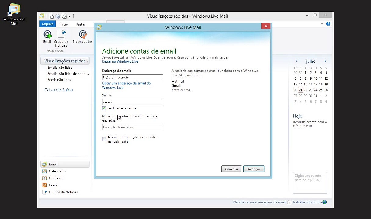Viewport: 371px width, 219px height.
Task: Enable Definir configurações do servidor manualmente
Action: [104, 139]
